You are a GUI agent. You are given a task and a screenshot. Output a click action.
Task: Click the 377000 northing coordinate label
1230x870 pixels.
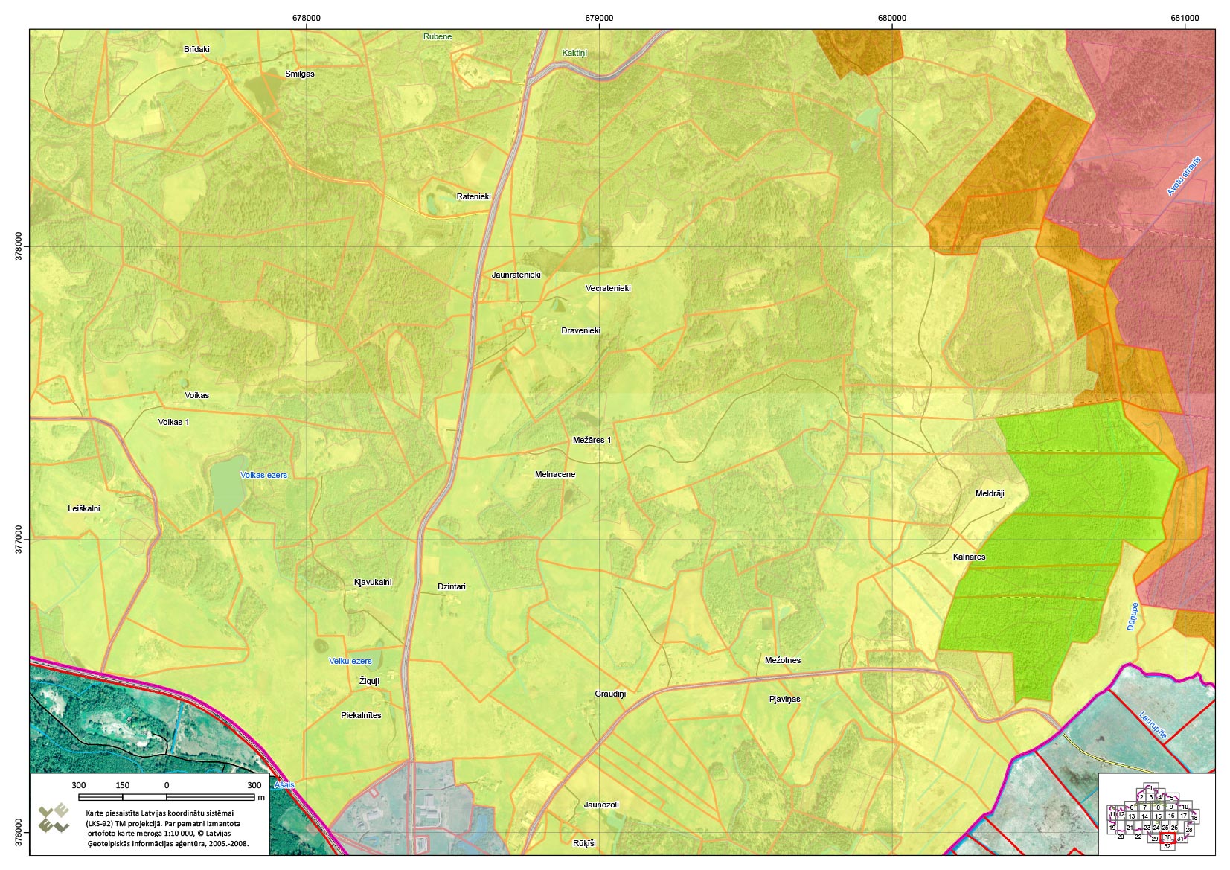[18, 539]
